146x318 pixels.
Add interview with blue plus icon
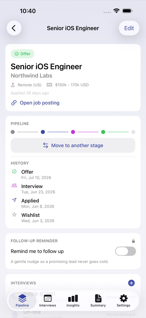131,283
